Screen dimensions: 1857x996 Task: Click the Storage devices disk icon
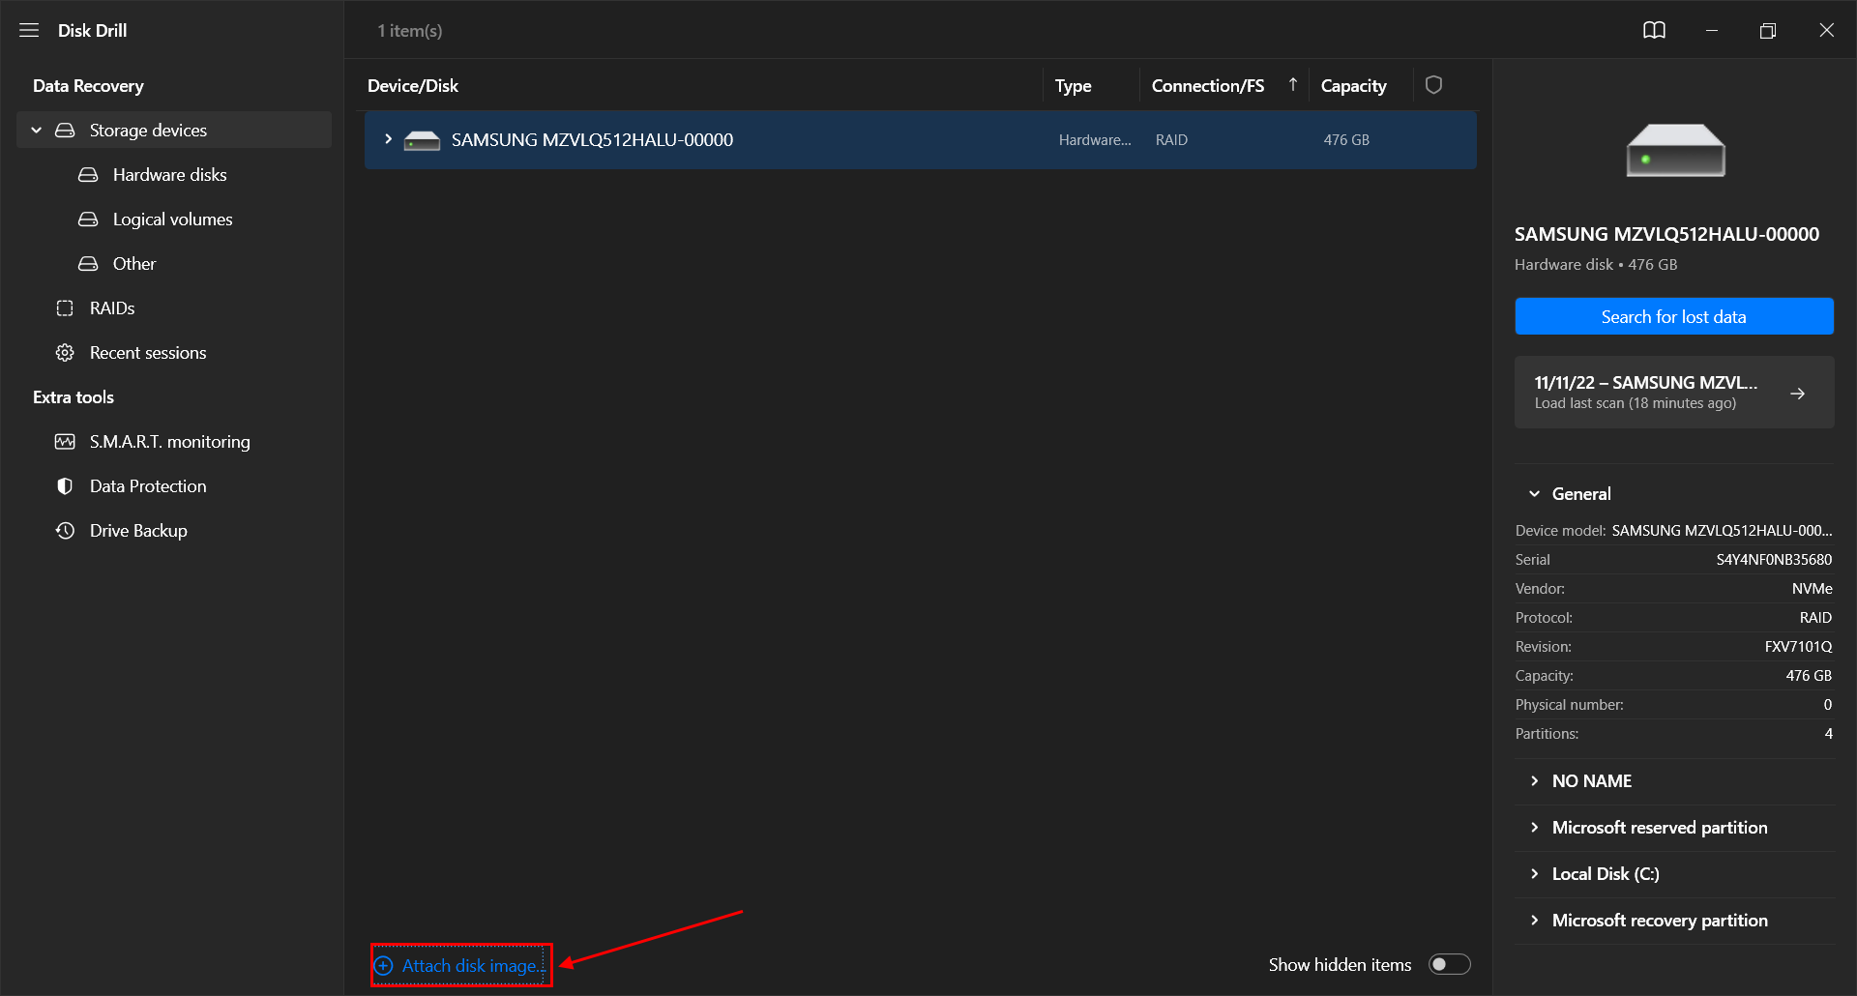65,130
